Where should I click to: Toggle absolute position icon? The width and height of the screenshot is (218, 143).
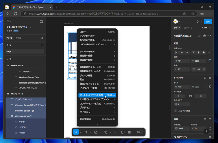coord(210,61)
